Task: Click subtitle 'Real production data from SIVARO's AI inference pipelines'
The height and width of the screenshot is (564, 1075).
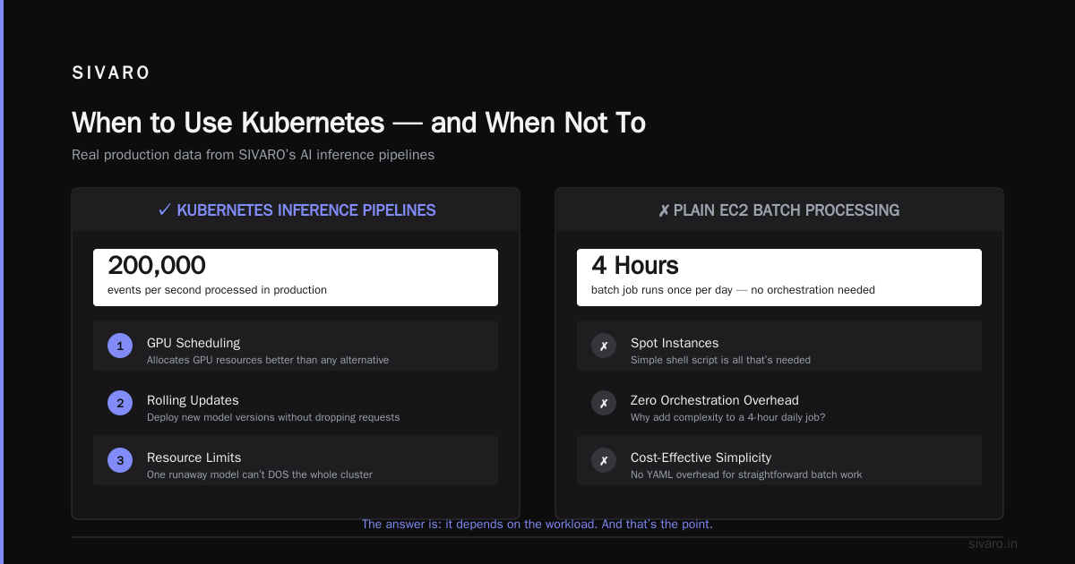Action: (253, 155)
